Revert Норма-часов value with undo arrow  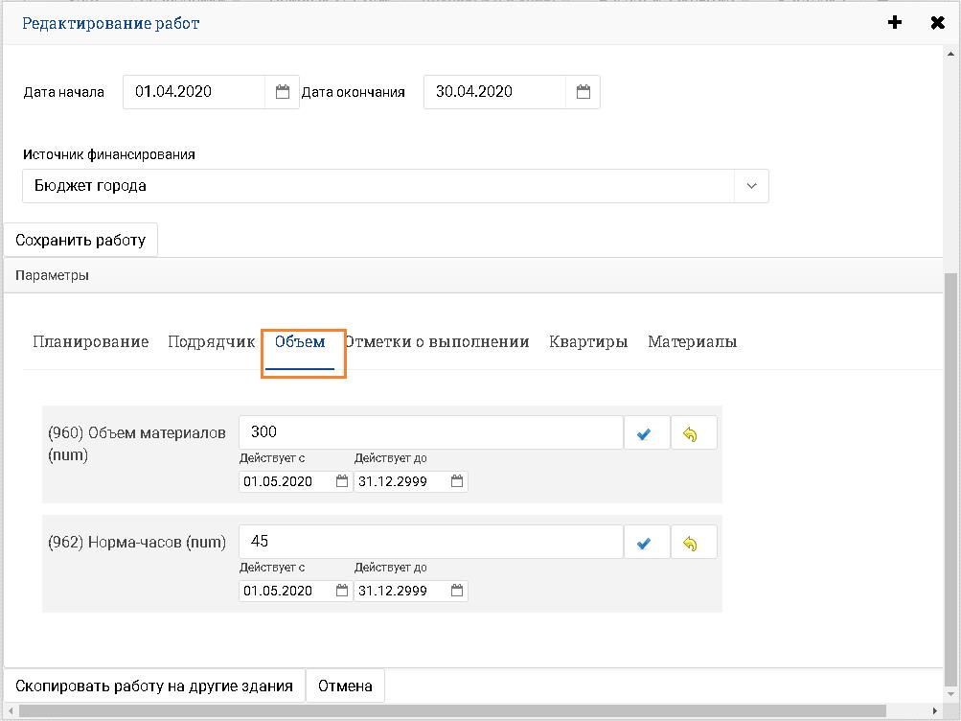[x=692, y=544]
